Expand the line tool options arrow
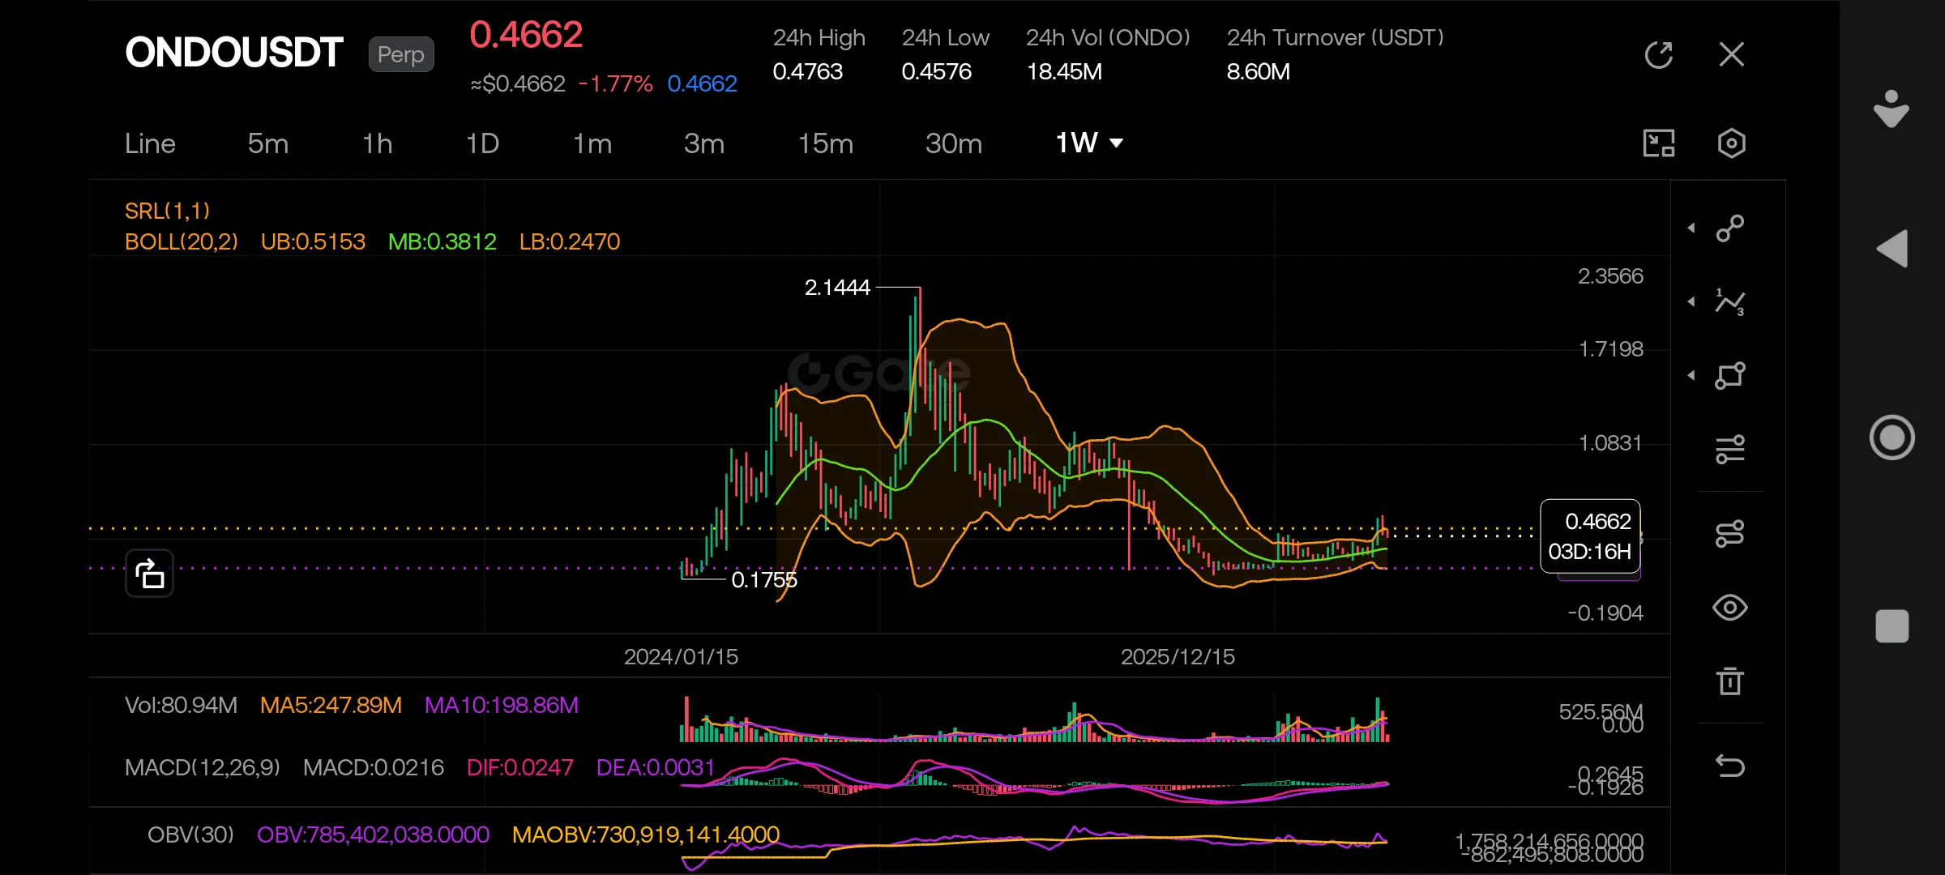 pos(1691,228)
